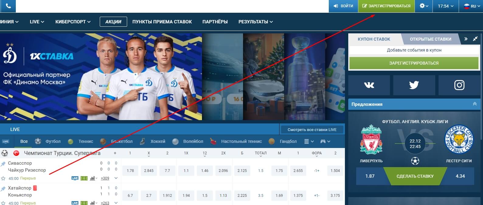Viewport: 483px width, 205px height.
Task: Click the Liverpool club logo
Action: point(371,140)
